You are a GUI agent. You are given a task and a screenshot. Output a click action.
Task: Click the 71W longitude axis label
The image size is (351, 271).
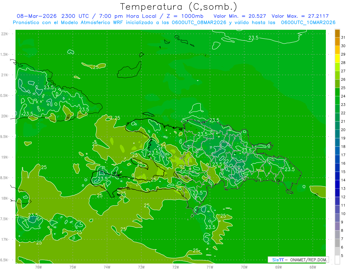pos(210,267)
